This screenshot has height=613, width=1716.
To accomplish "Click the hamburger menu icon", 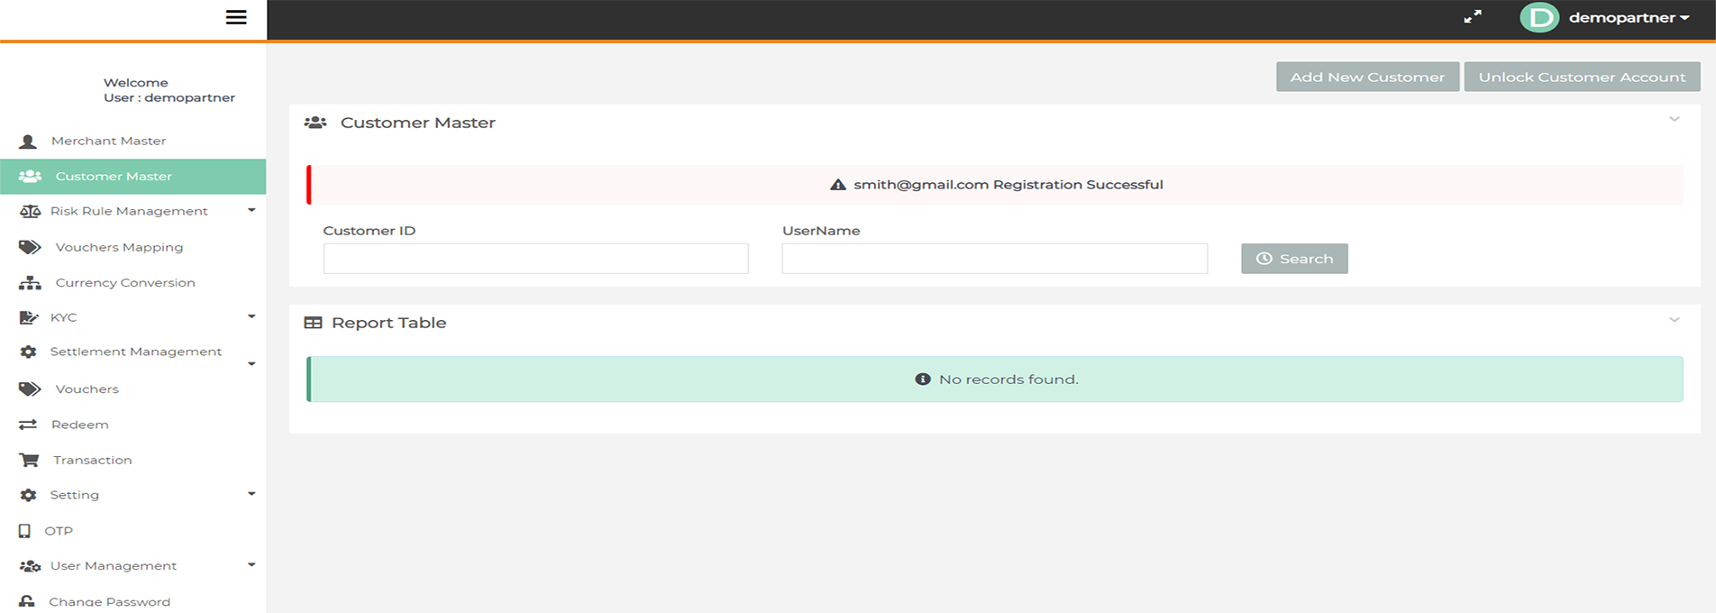I will (x=236, y=17).
